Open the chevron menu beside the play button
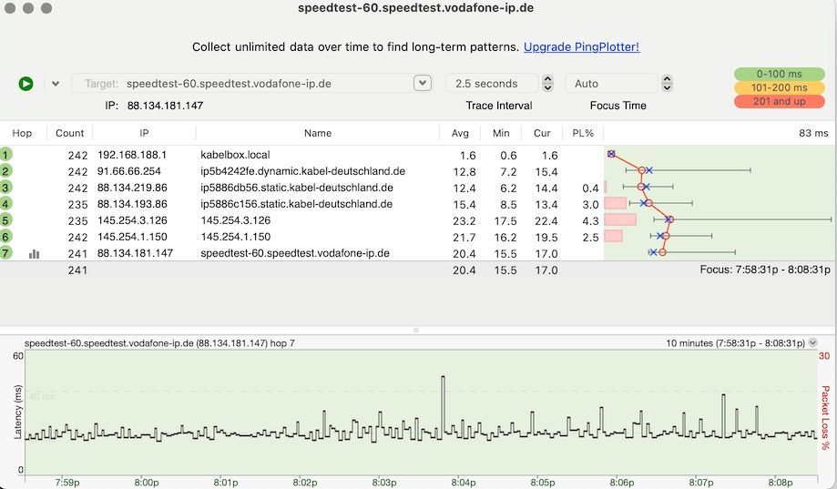Viewport: 837px width, 489px height. [x=56, y=84]
